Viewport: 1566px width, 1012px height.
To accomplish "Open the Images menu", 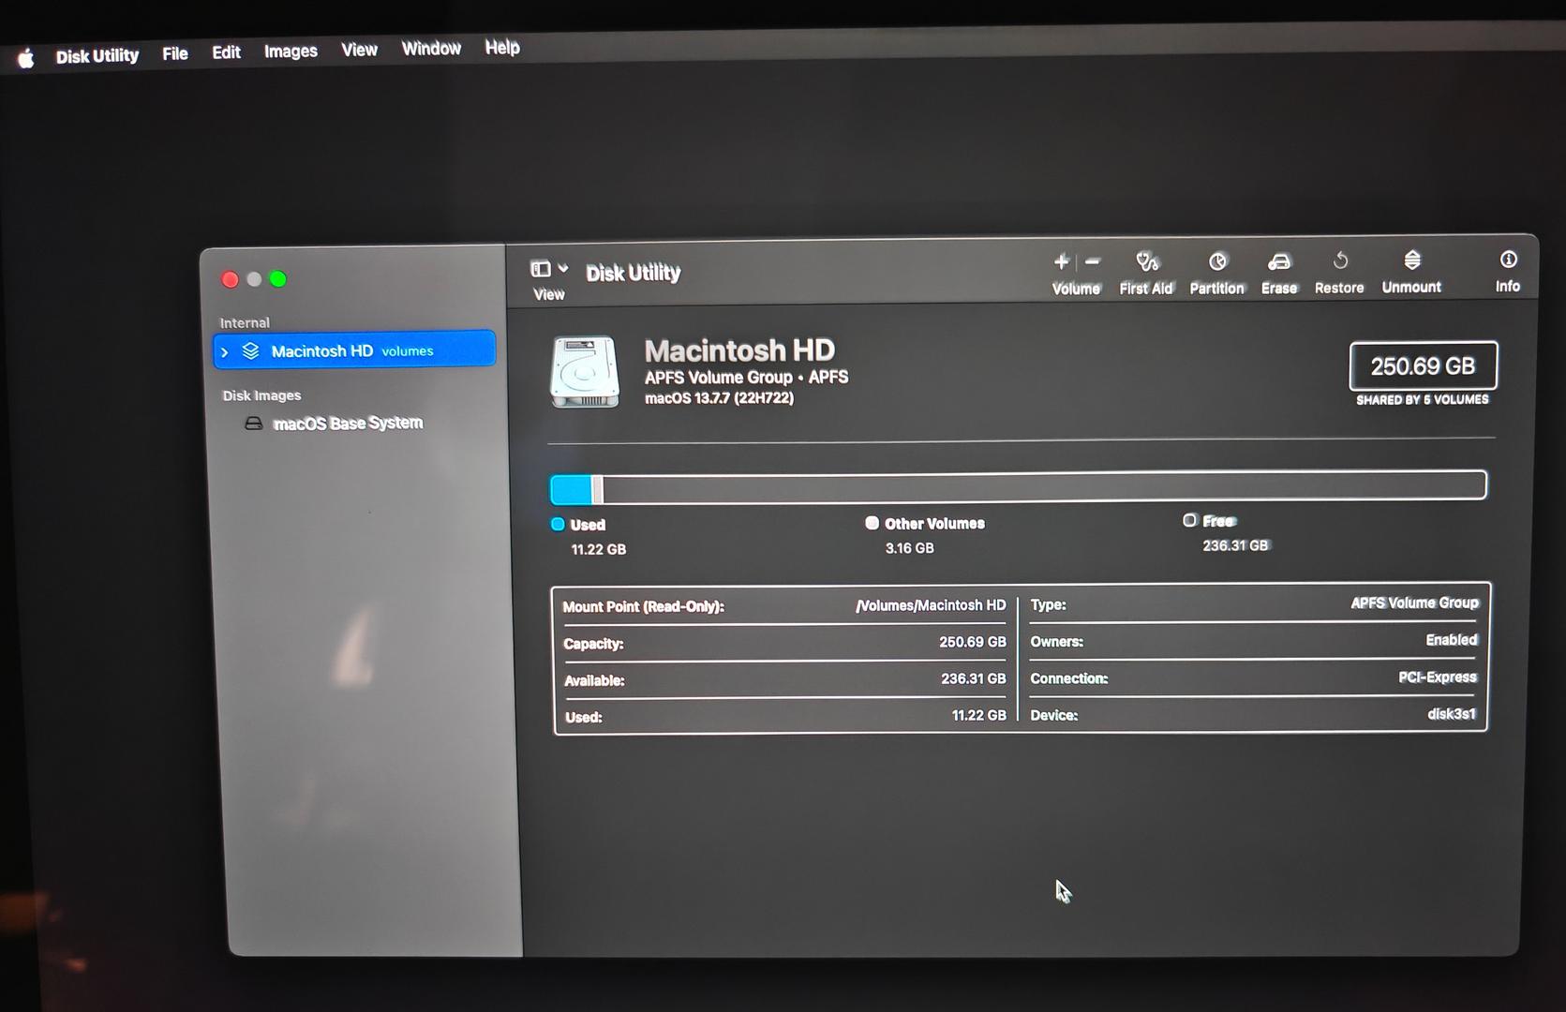I will tap(291, 51).
